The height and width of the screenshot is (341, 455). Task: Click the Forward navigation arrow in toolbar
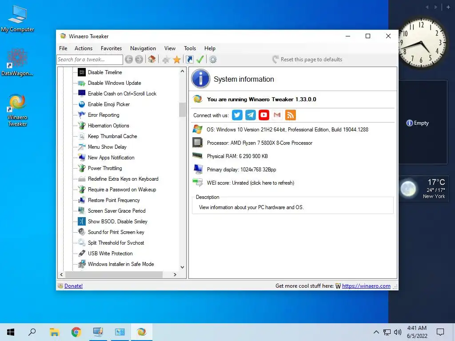139,59
